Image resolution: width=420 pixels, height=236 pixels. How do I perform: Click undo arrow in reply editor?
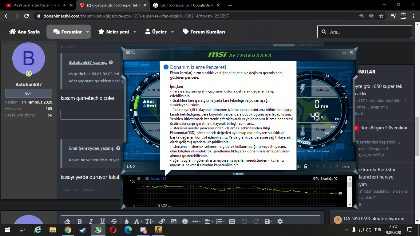pos(244,221)
